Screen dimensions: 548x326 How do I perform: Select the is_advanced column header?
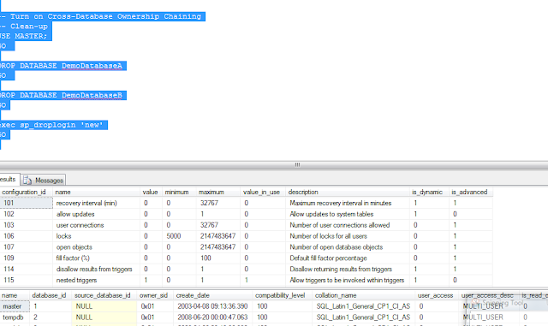point(470,193)
